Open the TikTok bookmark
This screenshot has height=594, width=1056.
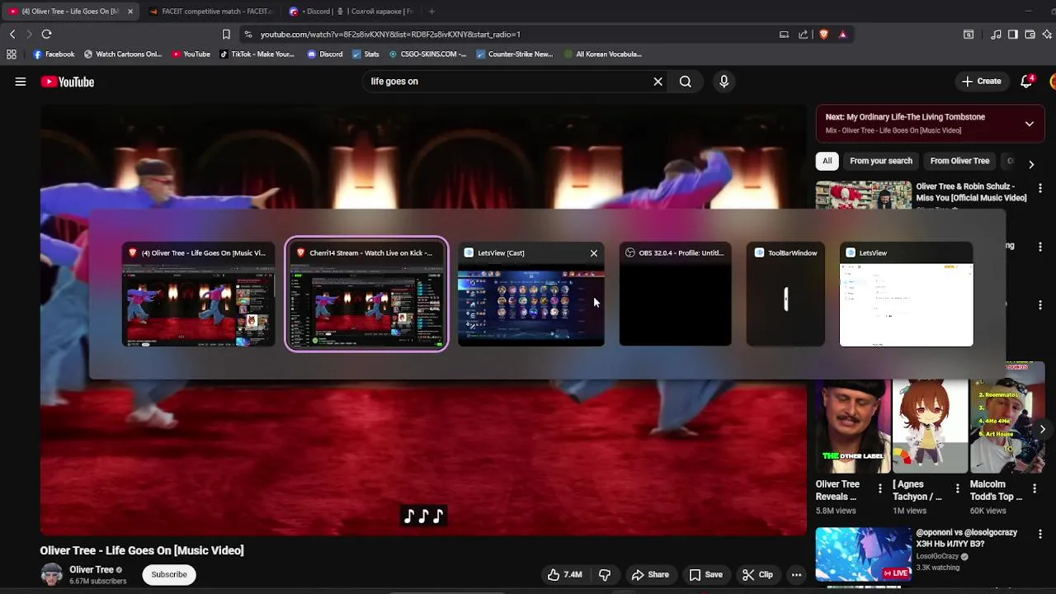[257, 54]
